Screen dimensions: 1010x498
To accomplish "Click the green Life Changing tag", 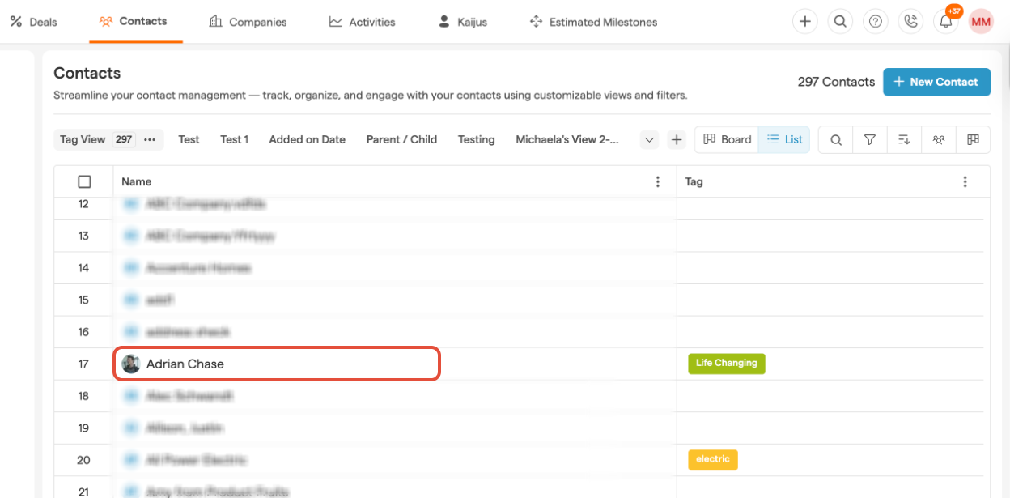I will (726, 363).
